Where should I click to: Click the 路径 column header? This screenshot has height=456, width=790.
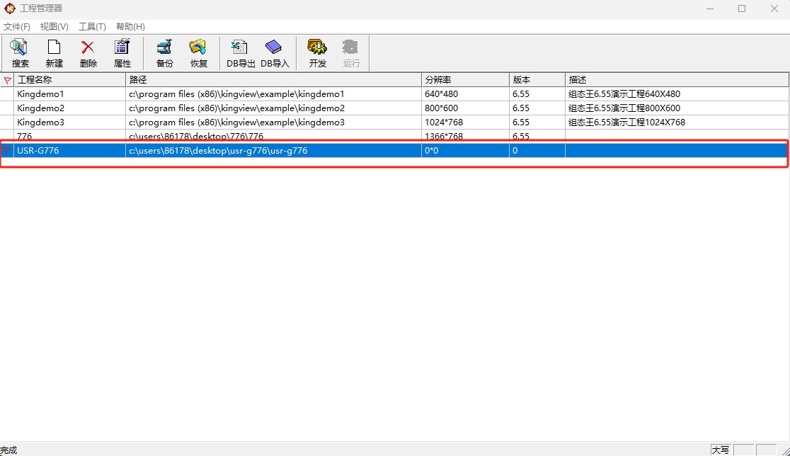[273, 80]
